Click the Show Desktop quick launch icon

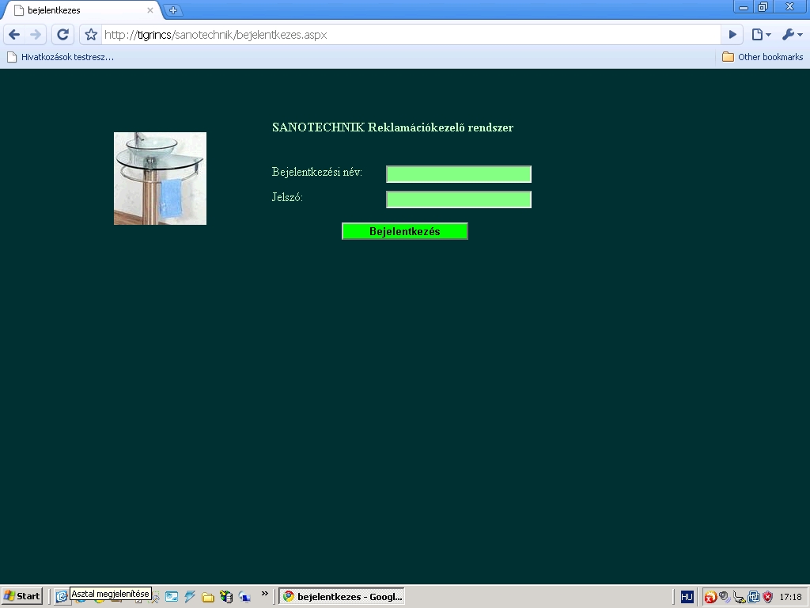(61, 596)
